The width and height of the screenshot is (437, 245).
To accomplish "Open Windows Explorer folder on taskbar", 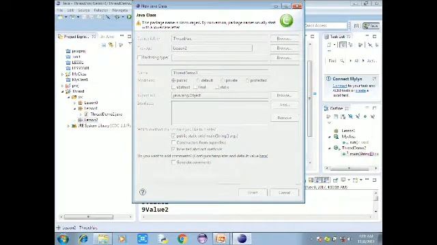I will [x=103, y=239].
